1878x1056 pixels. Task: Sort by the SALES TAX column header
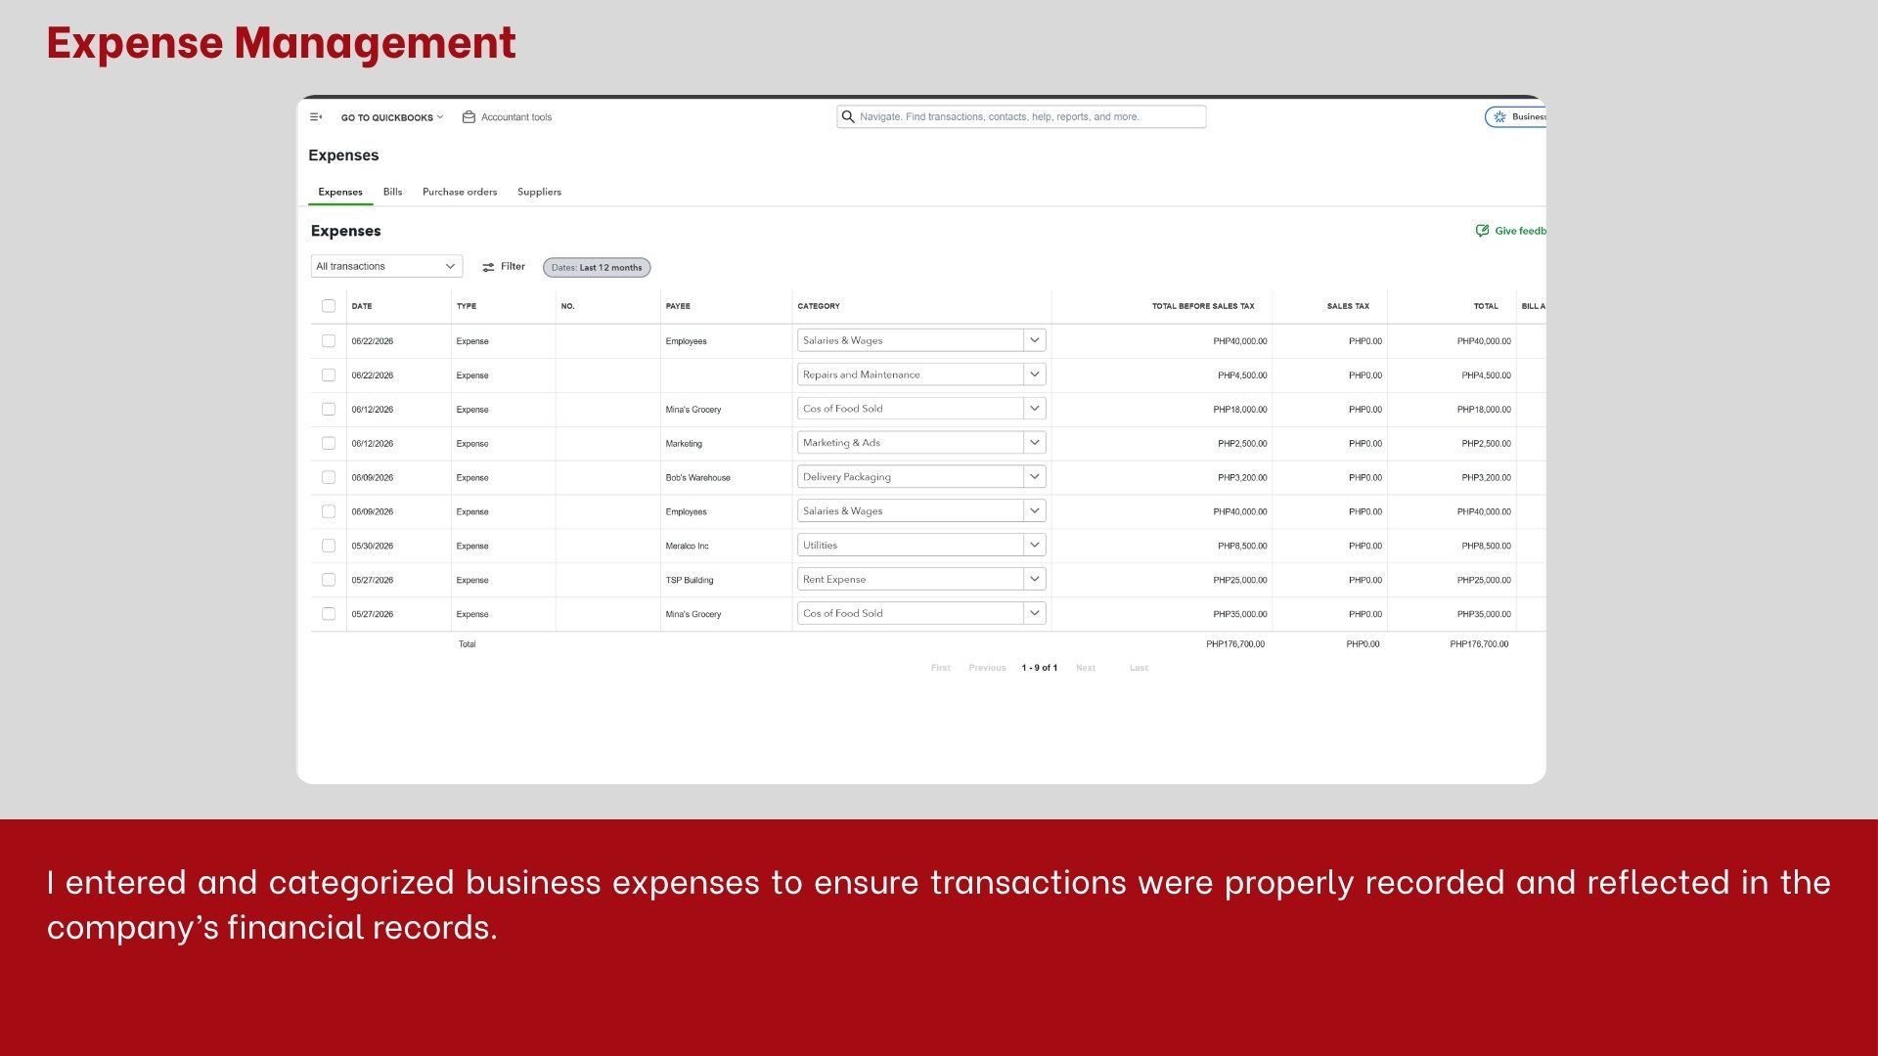[x=1348, y=306]
